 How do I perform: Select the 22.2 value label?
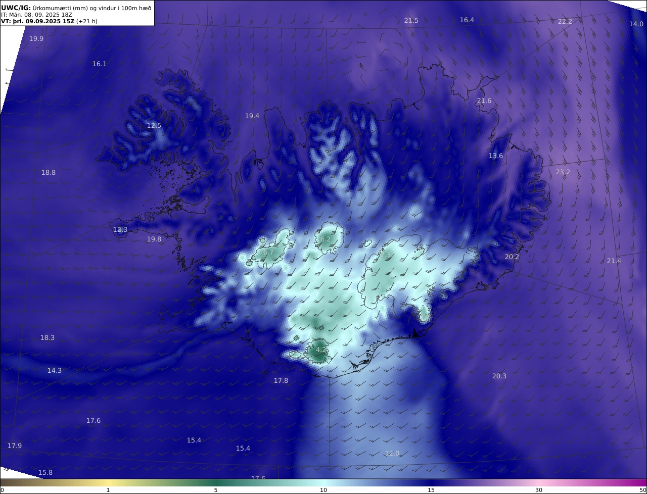[x=565, y=22]
